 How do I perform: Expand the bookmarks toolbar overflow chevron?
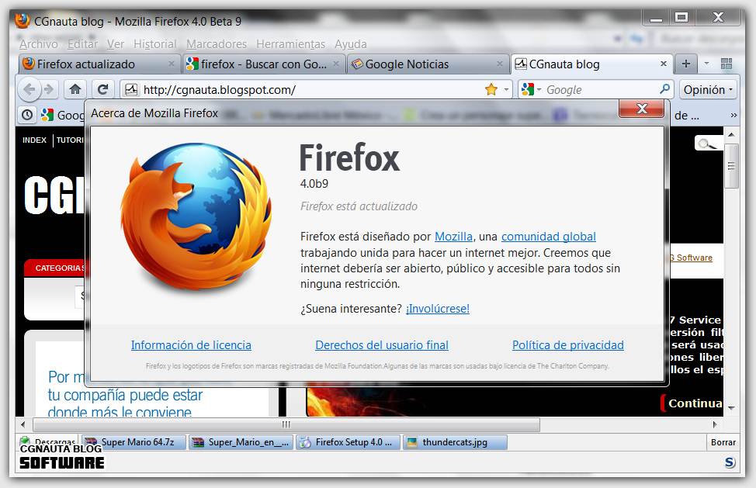click(733, 116)
